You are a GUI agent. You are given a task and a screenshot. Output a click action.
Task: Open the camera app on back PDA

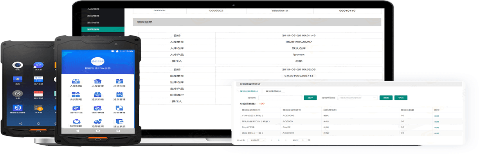click(17, 65)
